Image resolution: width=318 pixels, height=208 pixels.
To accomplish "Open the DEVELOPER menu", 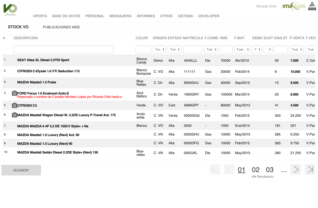I will (x=209, y=16).
